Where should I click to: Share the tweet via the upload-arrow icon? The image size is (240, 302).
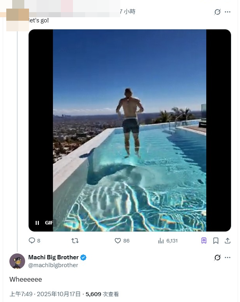227,241
